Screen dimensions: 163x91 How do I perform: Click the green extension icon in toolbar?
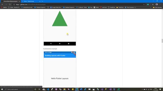point(148,5)
